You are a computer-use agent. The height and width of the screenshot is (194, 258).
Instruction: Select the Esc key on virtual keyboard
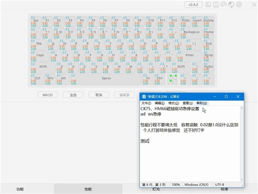coord(36,21)
